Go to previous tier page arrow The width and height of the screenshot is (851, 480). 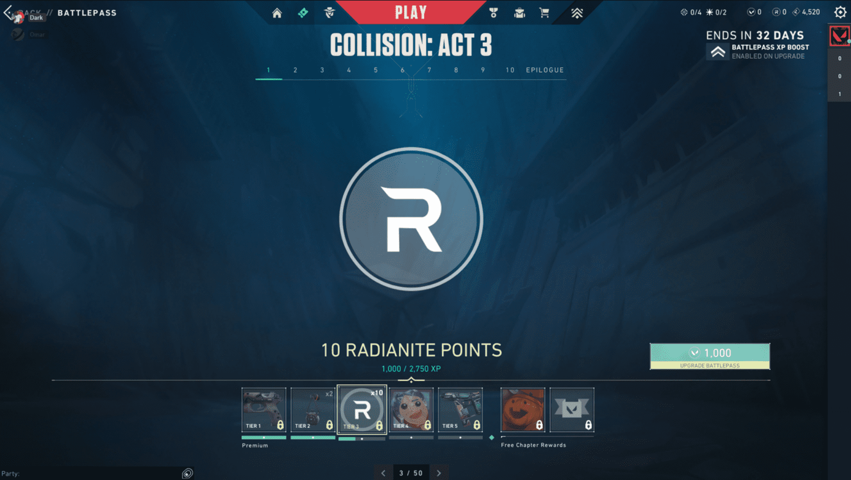click(383, 473)
